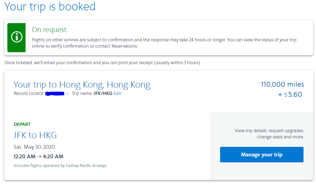Click the $5.60 fee amount
Screen dimensions: 316x186
click(293, 94)
